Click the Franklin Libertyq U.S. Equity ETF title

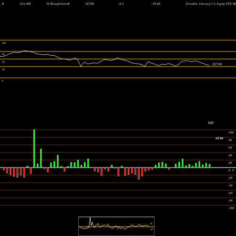pyautogui.click(x=209, y=4)
